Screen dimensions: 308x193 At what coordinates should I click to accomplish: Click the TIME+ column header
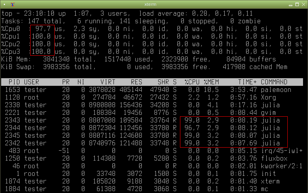point(248,82)
